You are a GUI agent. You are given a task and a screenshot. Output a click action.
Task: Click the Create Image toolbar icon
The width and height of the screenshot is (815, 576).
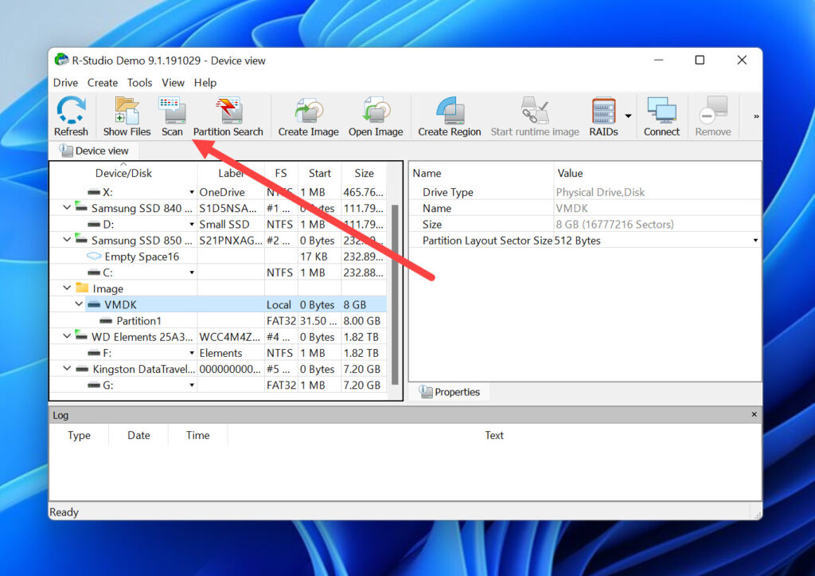coord(308,116)
